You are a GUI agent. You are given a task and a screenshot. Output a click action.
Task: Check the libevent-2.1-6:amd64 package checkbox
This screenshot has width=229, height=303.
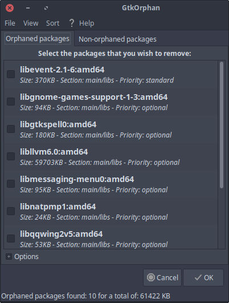(x=11, y=74)
